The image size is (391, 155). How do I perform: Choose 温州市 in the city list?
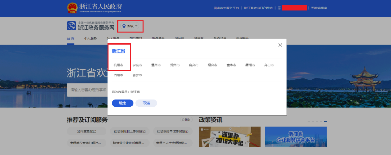pos(156,65)
